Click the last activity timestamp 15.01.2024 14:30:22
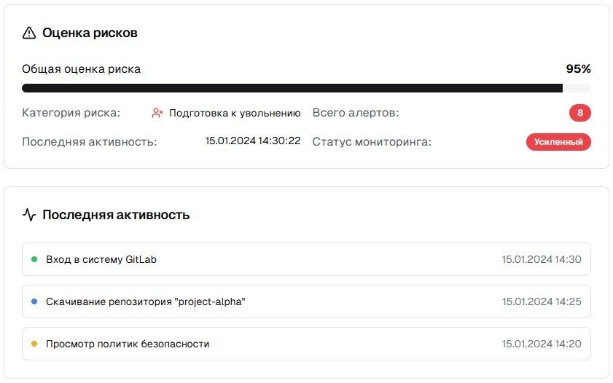 [x=253, y=141]
